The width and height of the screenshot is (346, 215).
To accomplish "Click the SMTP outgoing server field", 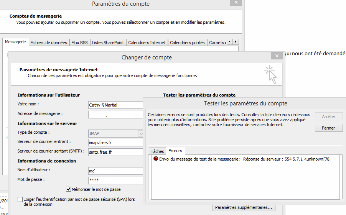I will pos(115,152).
